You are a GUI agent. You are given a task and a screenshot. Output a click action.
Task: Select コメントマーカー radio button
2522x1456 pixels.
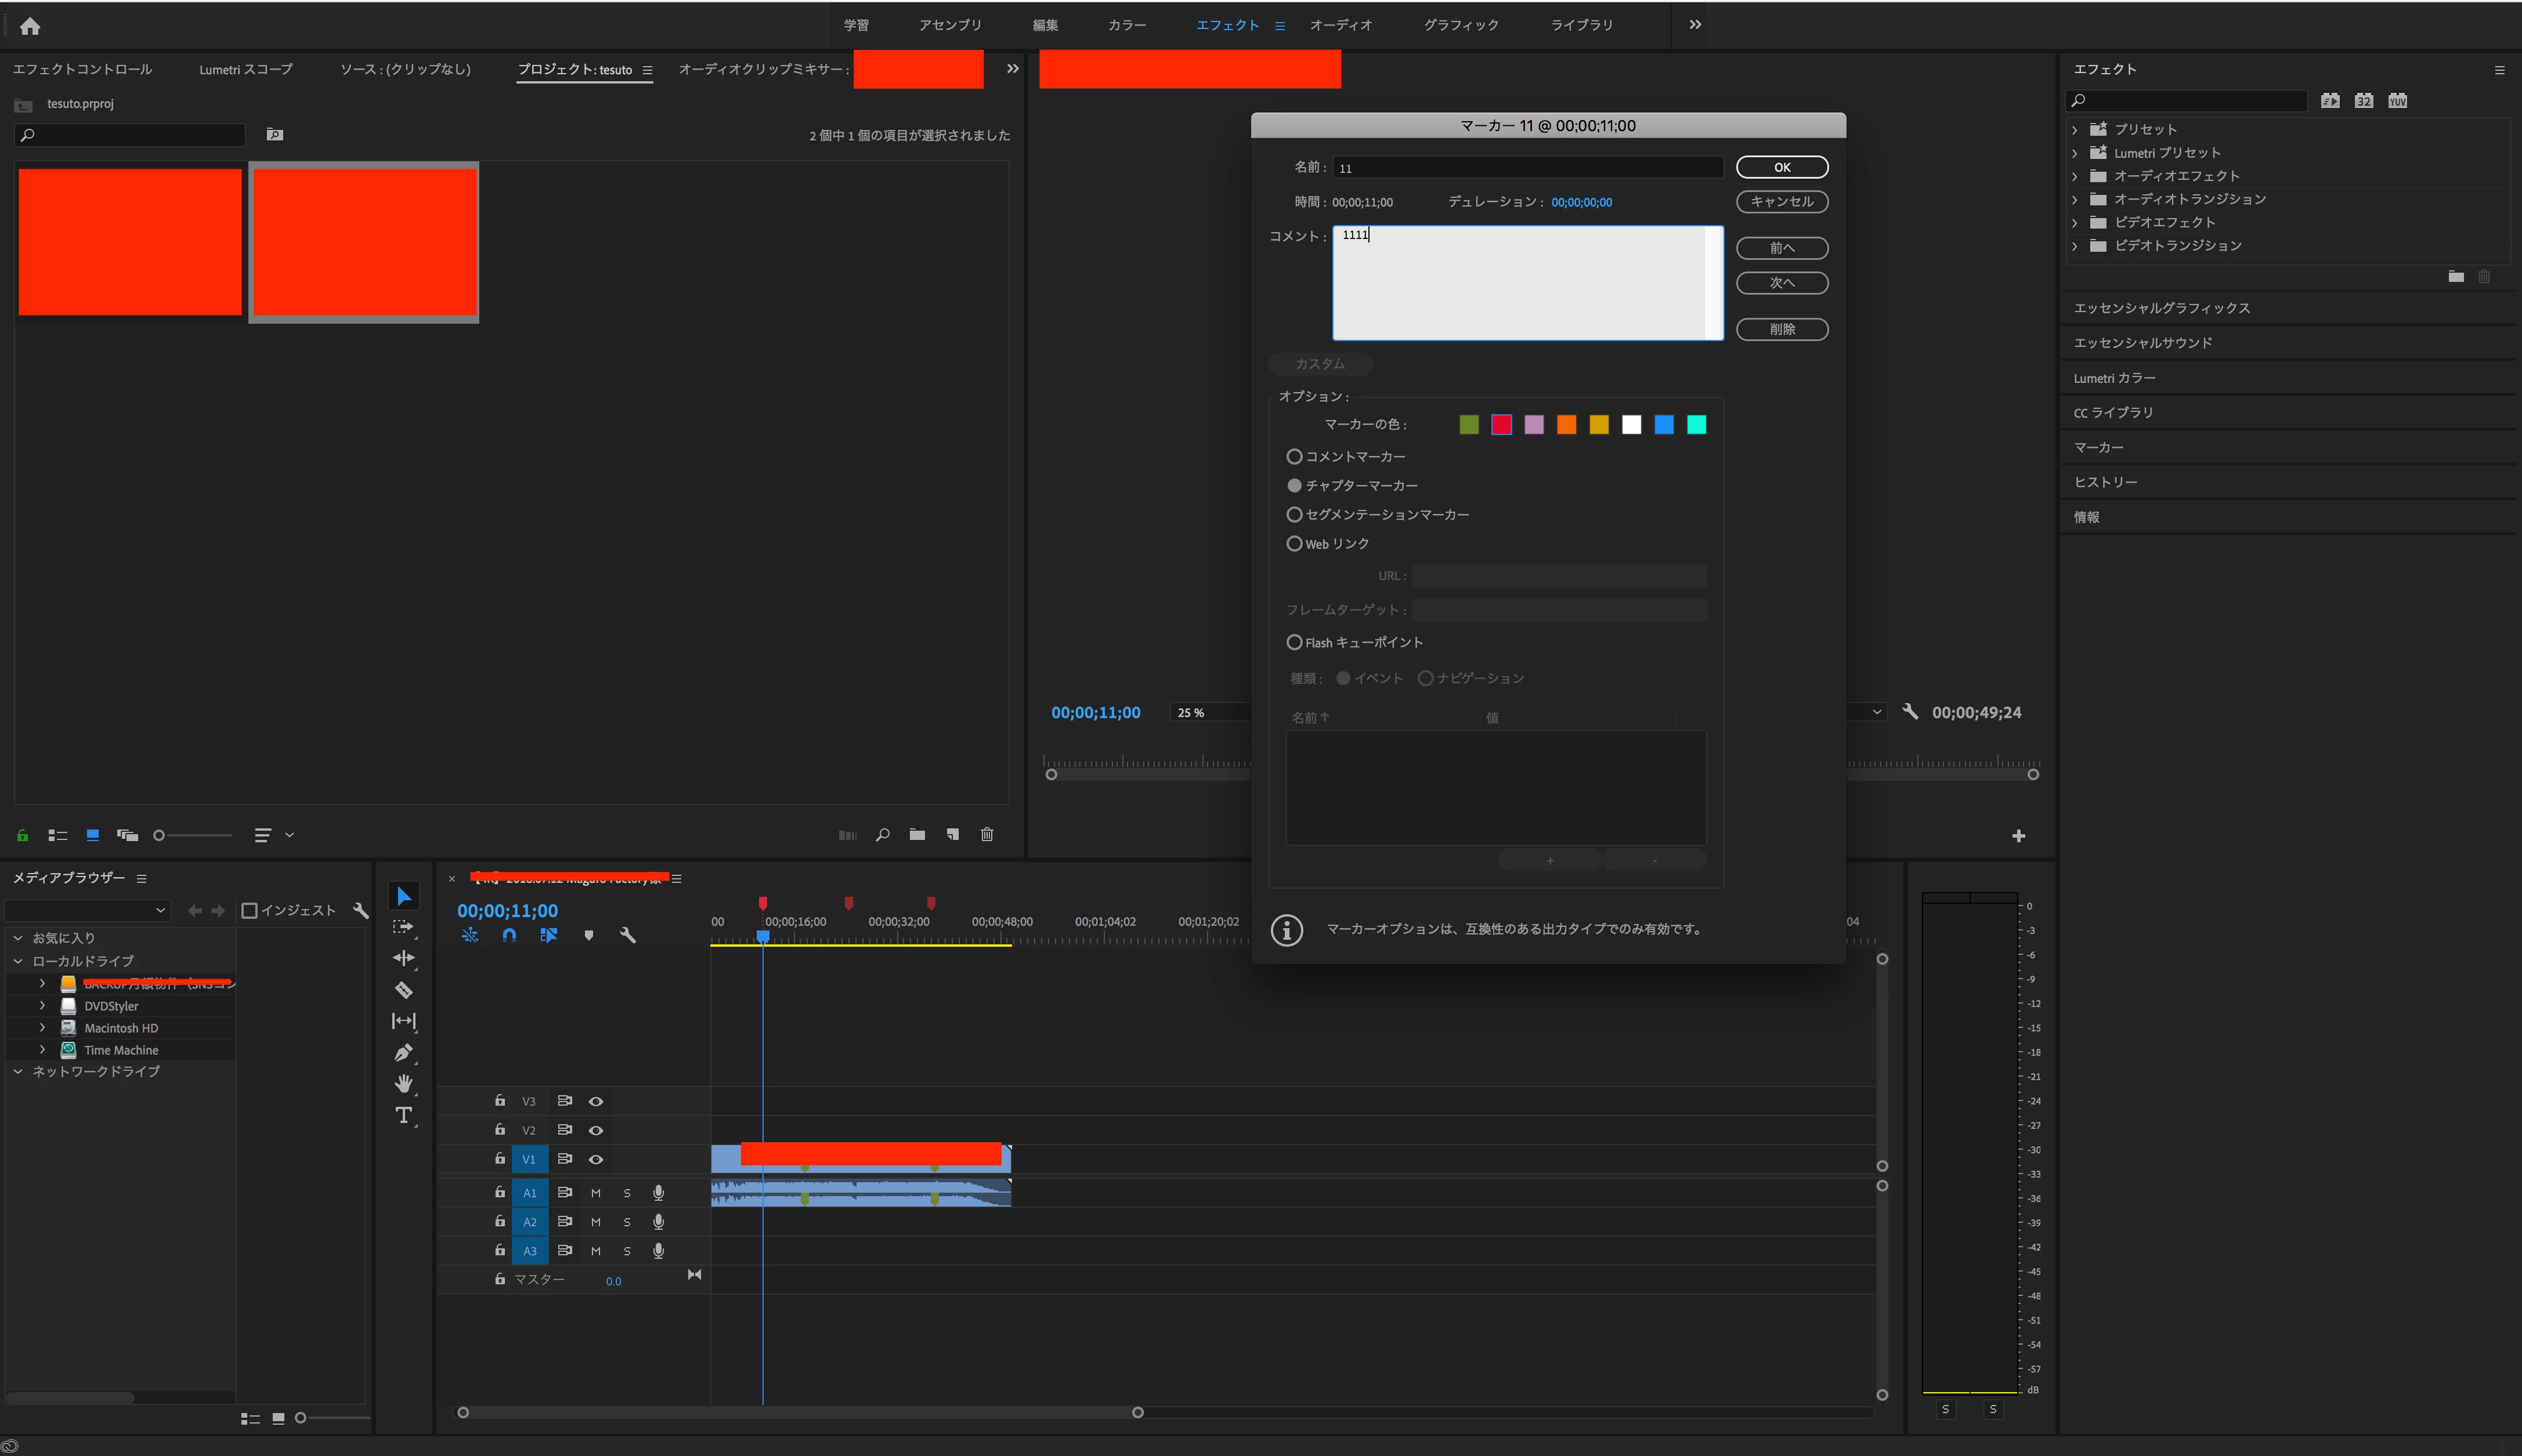pyautogui.click(x=1293, y=456)
